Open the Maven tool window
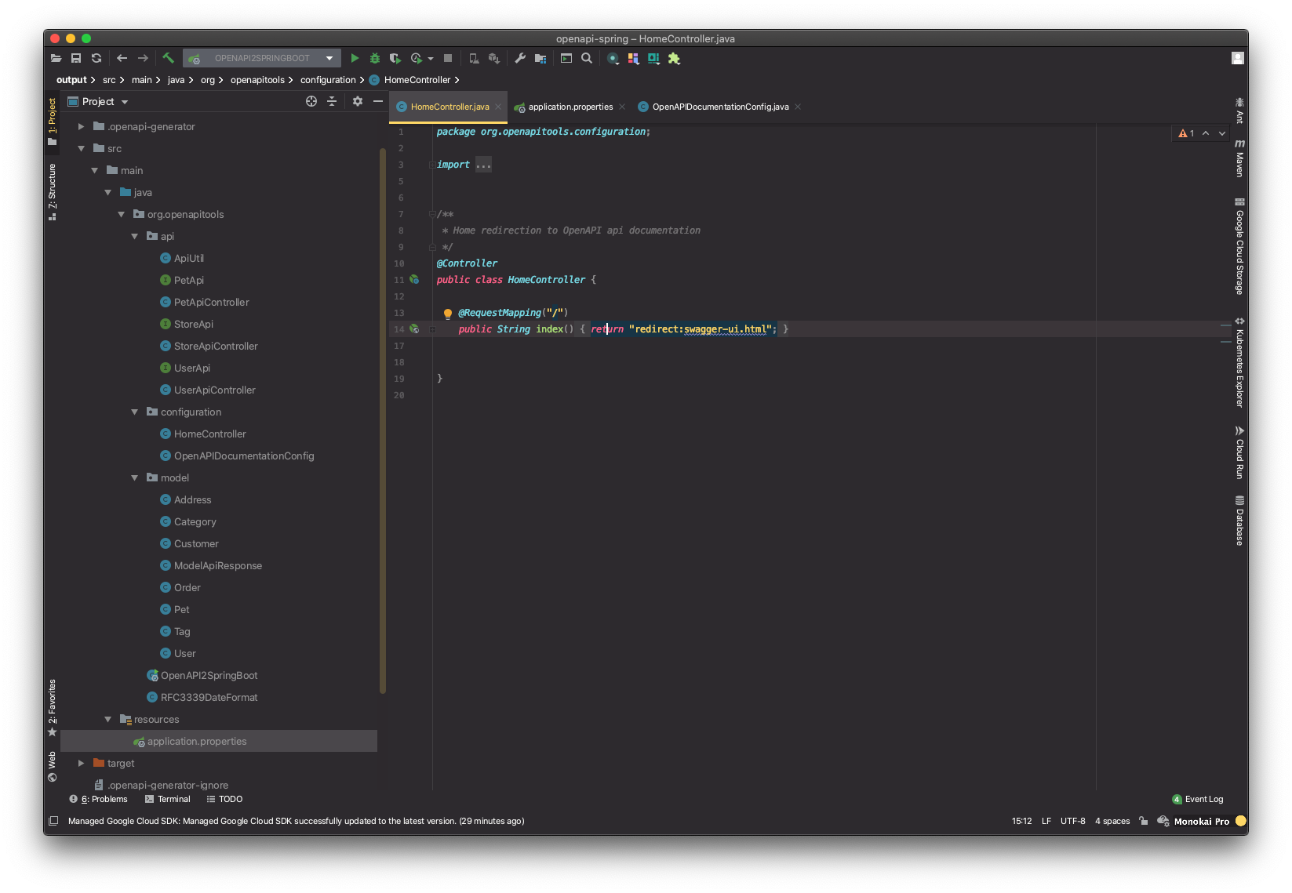The width and height of the screenshot is (1292, 893). [1239, 157]
